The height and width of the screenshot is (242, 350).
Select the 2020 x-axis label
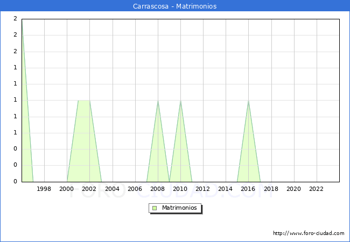pos(294,189)
